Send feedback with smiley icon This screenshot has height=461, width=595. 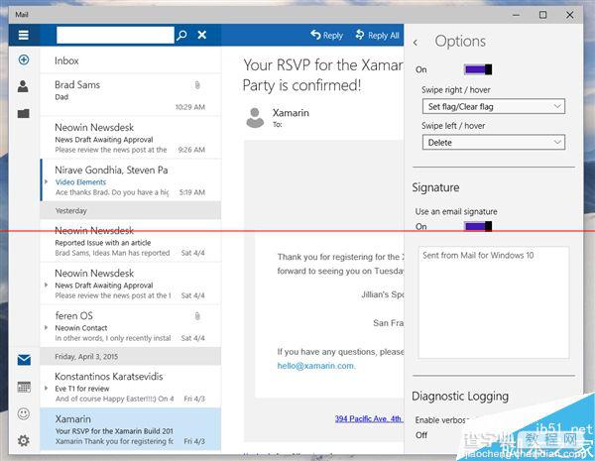tap(24, 413)
